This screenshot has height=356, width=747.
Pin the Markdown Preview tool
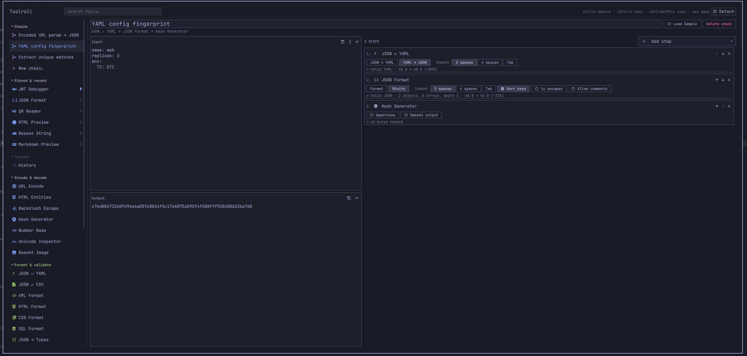[x=81, y=144]
